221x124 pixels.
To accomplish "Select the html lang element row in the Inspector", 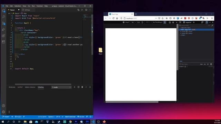I will pyautogui.click(x=196, y=30).
